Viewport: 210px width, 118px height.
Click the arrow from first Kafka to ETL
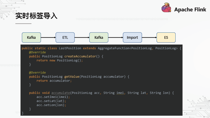(48, 37)
